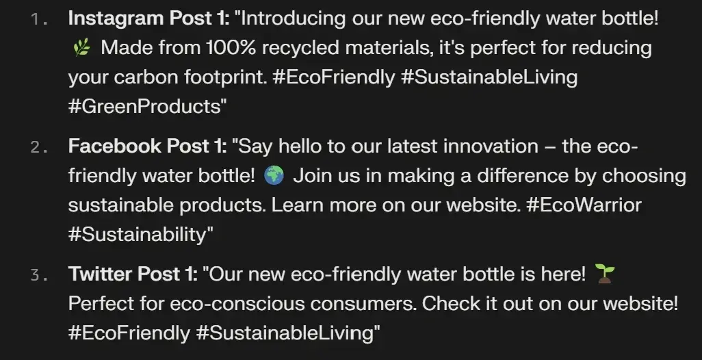Click the seedling emoji in Twitter post
The image size is (702, 360).
605,274
